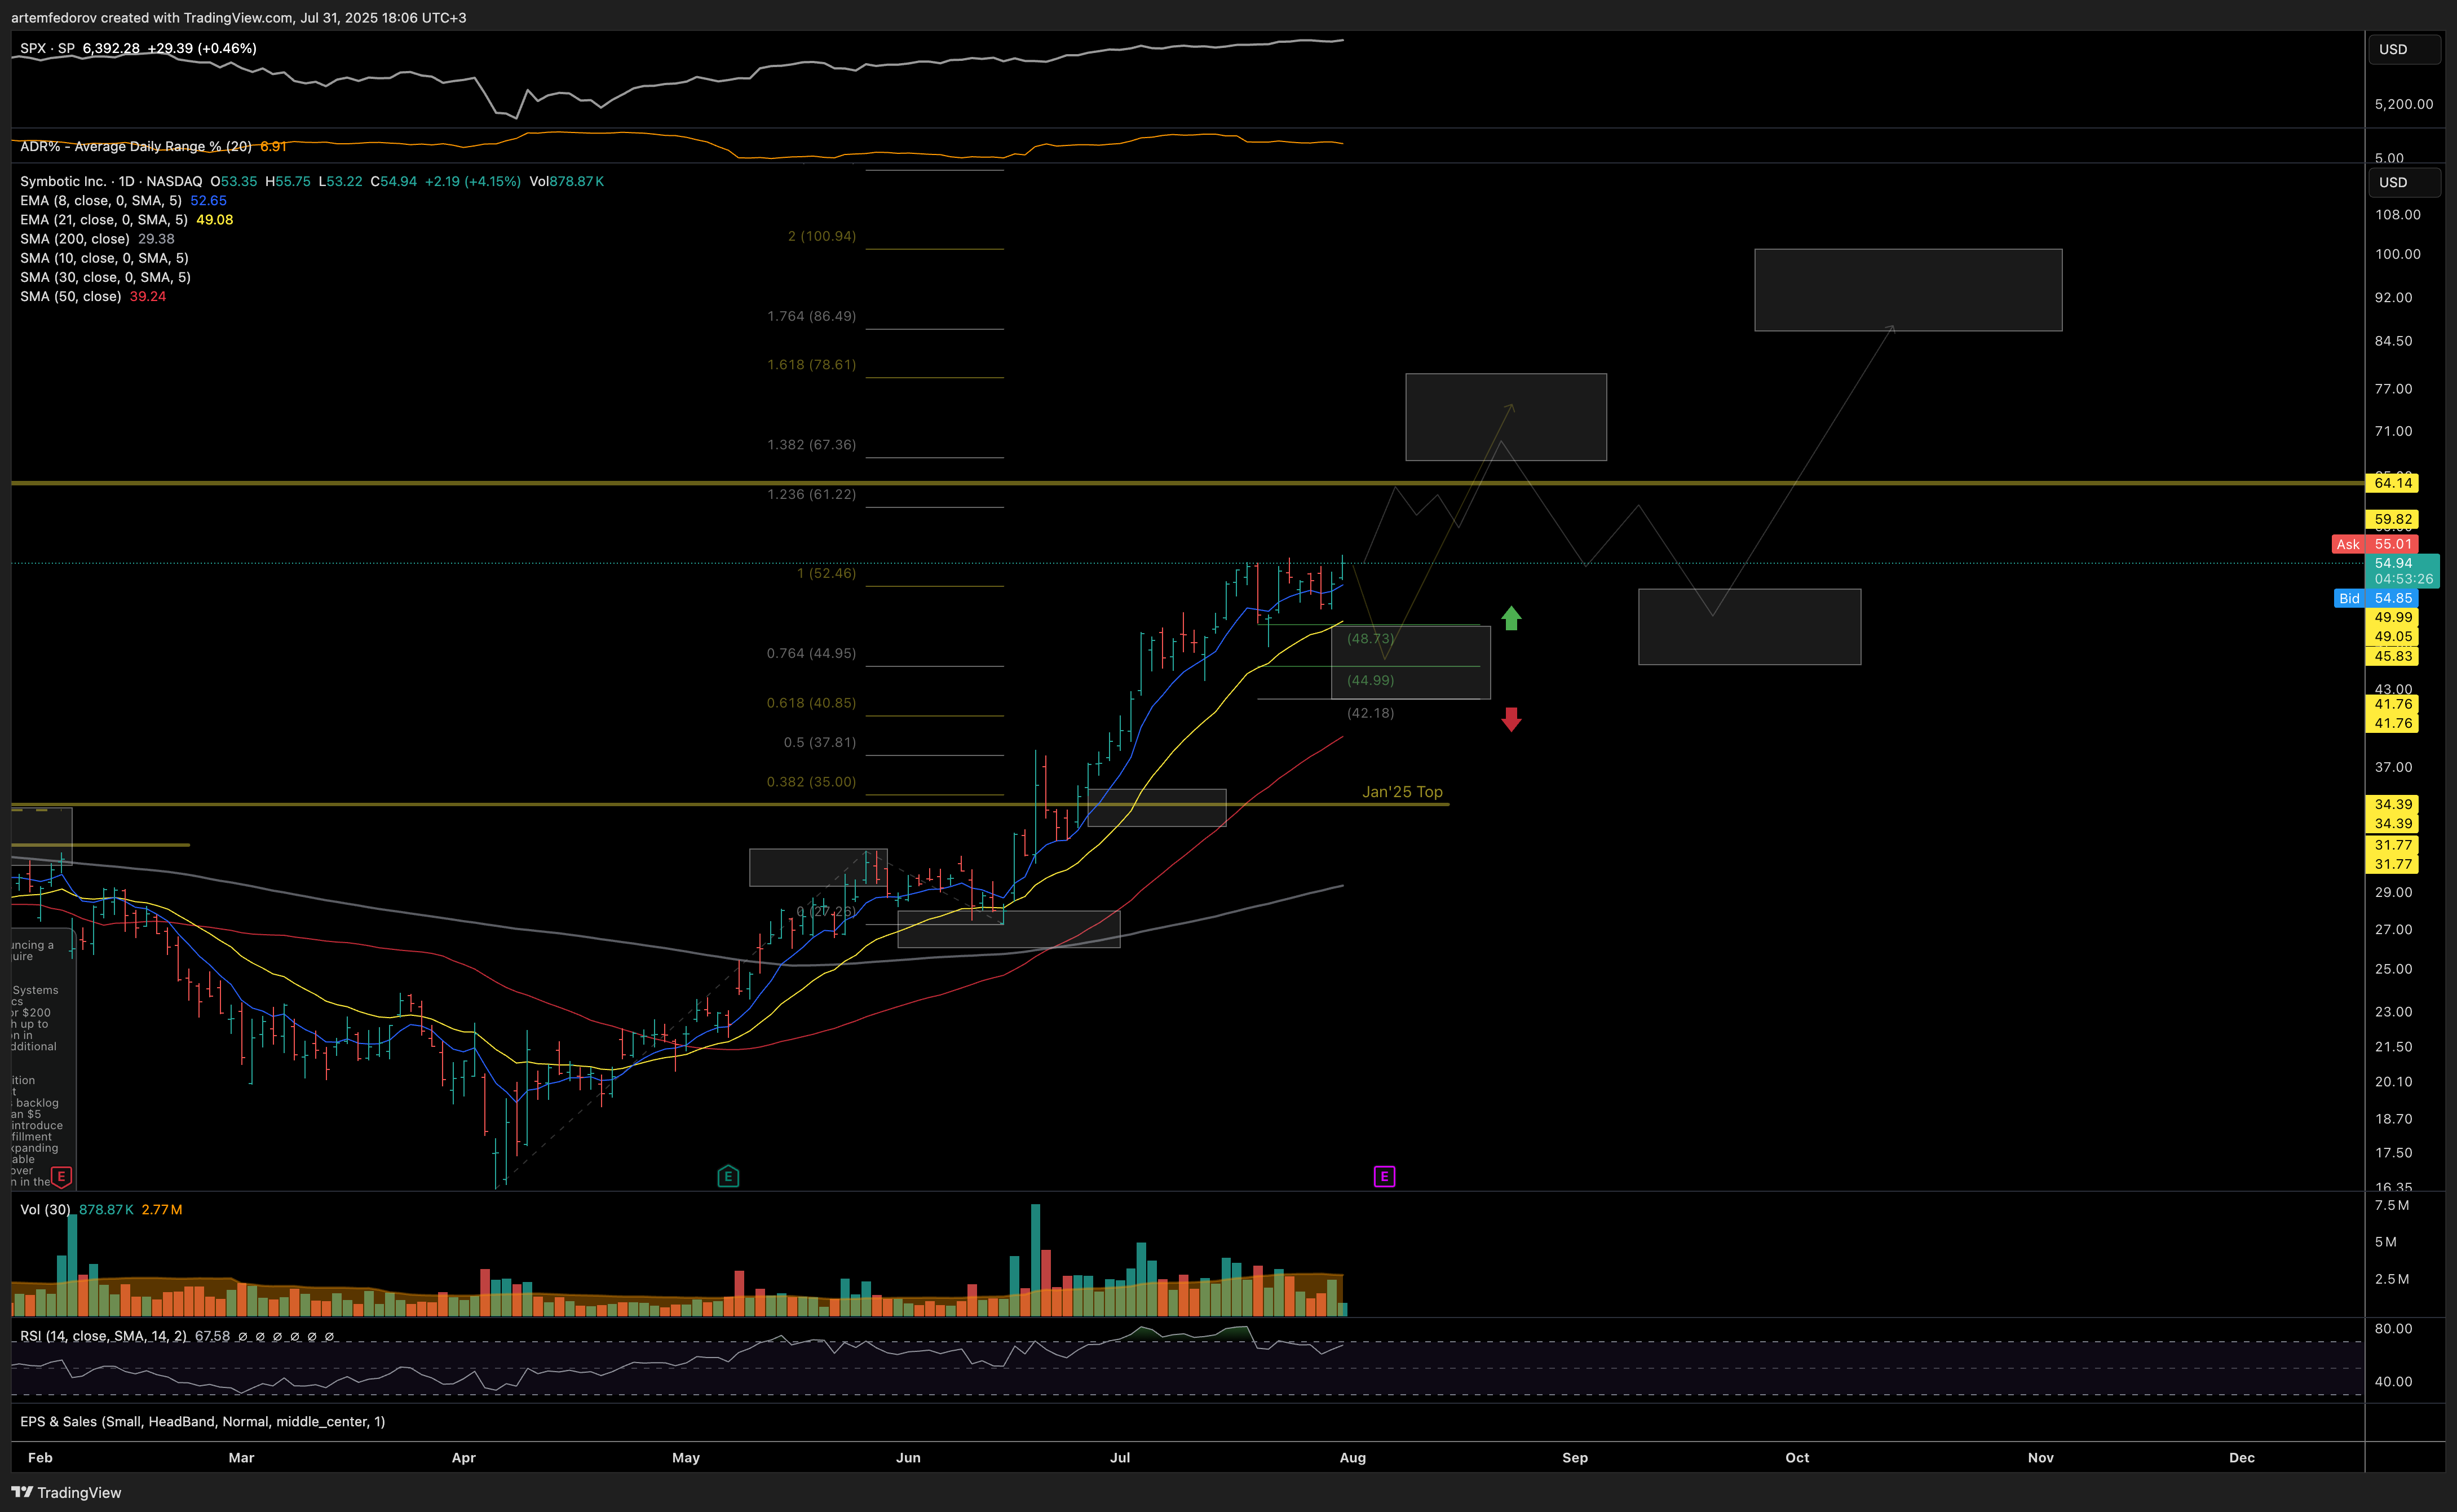Click the (44.99) level label
The image size is (2457, 1512).
[x=1370, y=680]
